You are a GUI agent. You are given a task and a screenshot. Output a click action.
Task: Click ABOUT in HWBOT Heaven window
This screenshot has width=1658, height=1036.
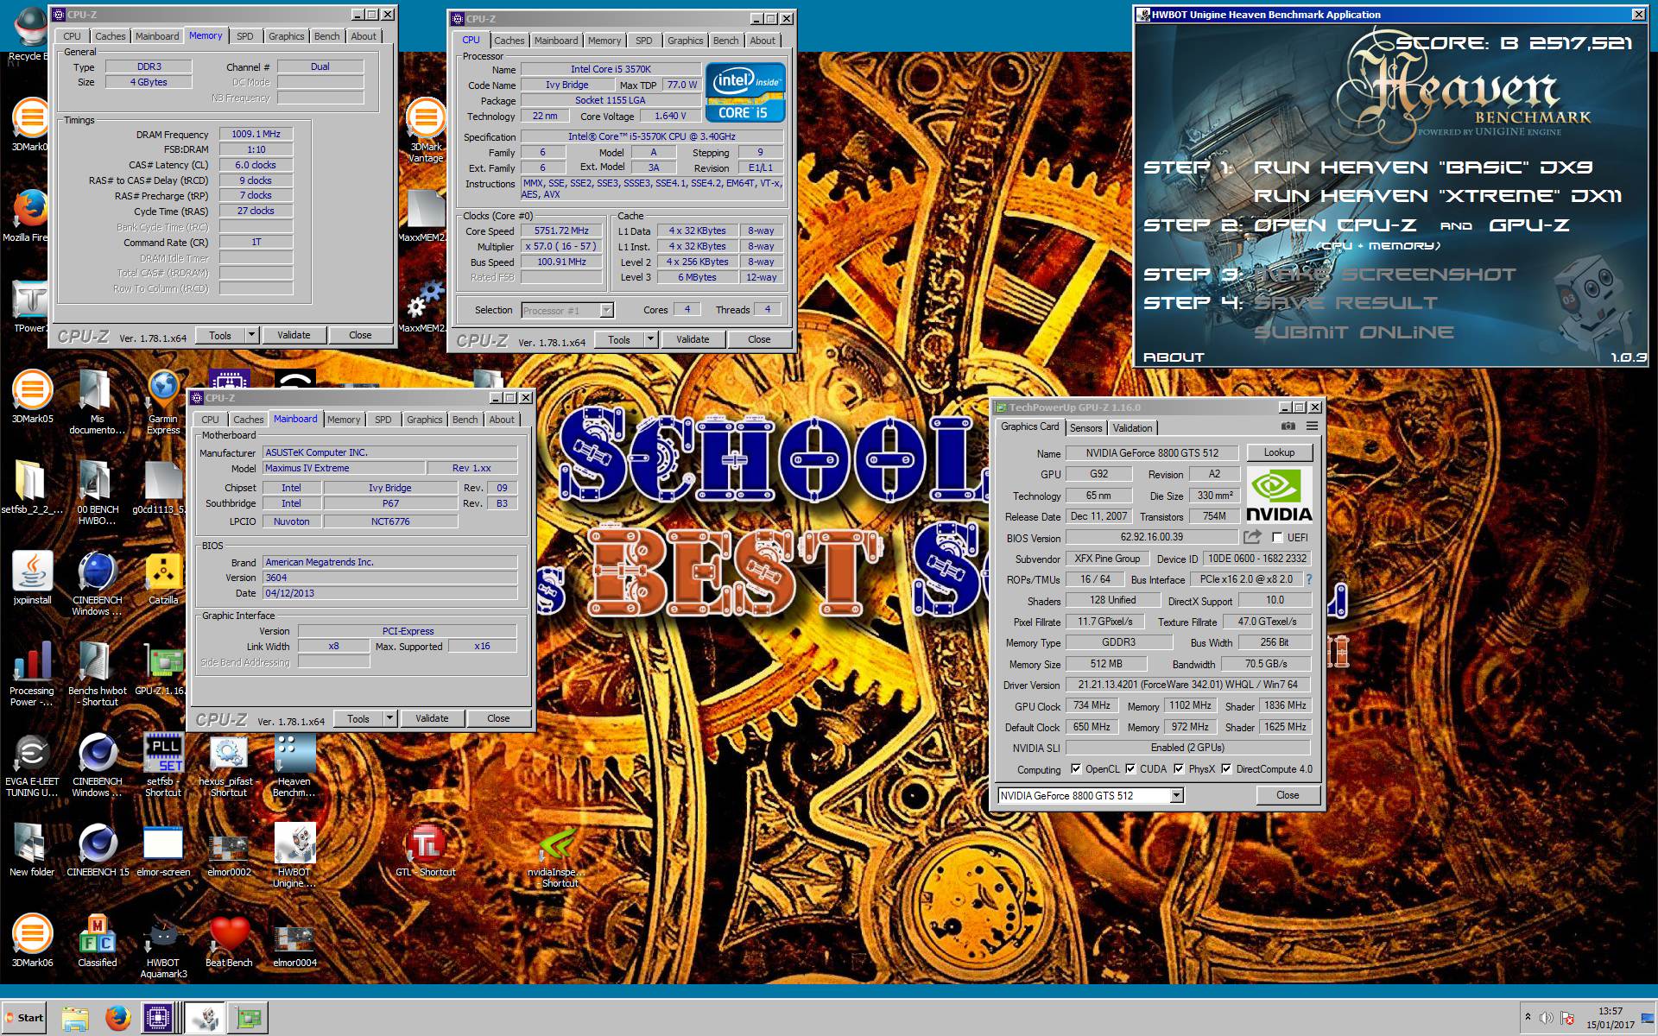click(1173, 357)
